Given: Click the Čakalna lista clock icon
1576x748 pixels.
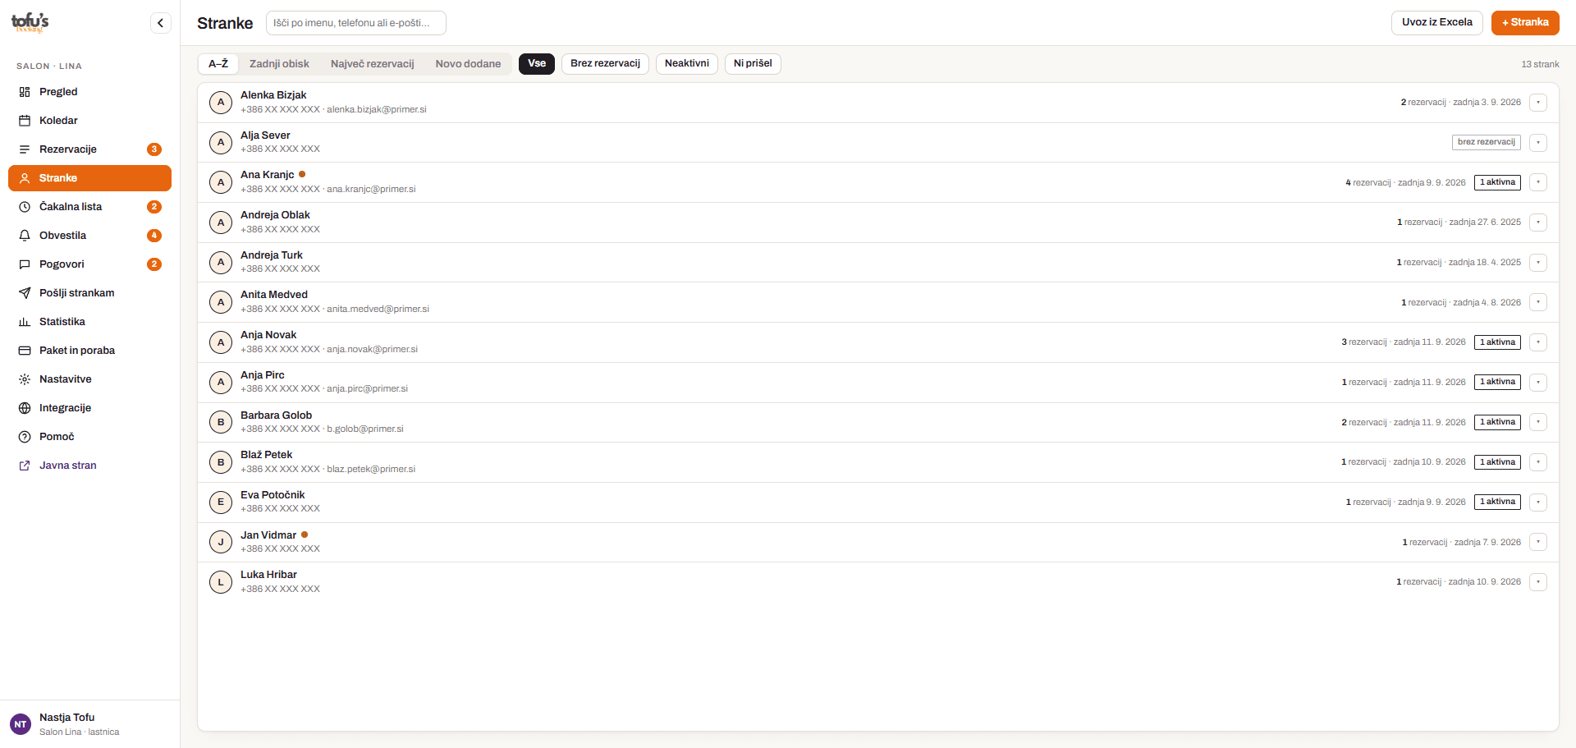Looking at the screenshot, I should click(25, 207).
